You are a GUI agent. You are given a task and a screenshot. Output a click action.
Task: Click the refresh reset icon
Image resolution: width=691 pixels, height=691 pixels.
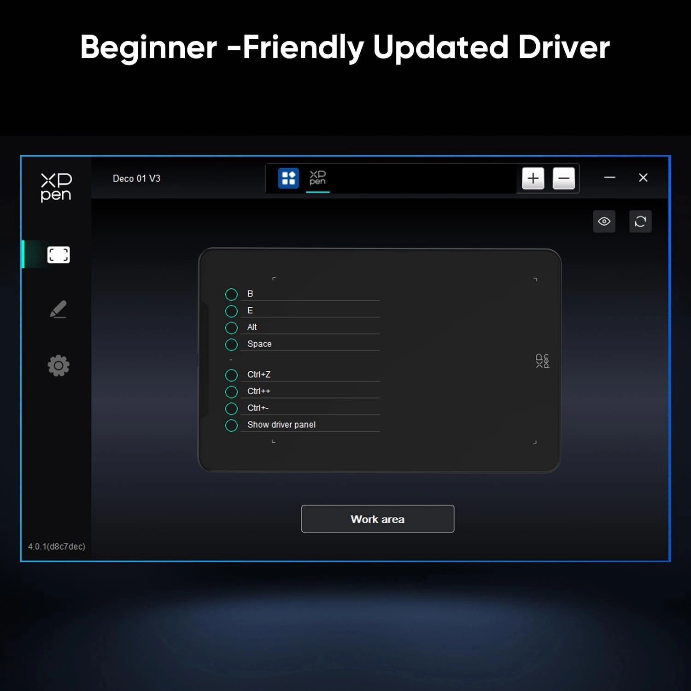pos(640,222)
